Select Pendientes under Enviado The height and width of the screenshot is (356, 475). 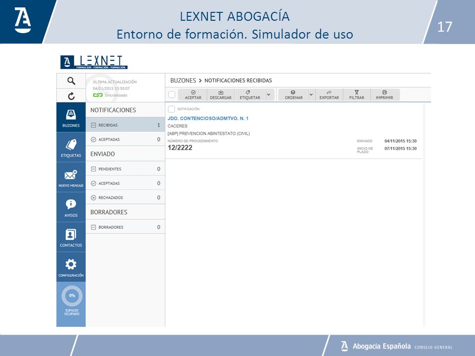pos(125,169)
